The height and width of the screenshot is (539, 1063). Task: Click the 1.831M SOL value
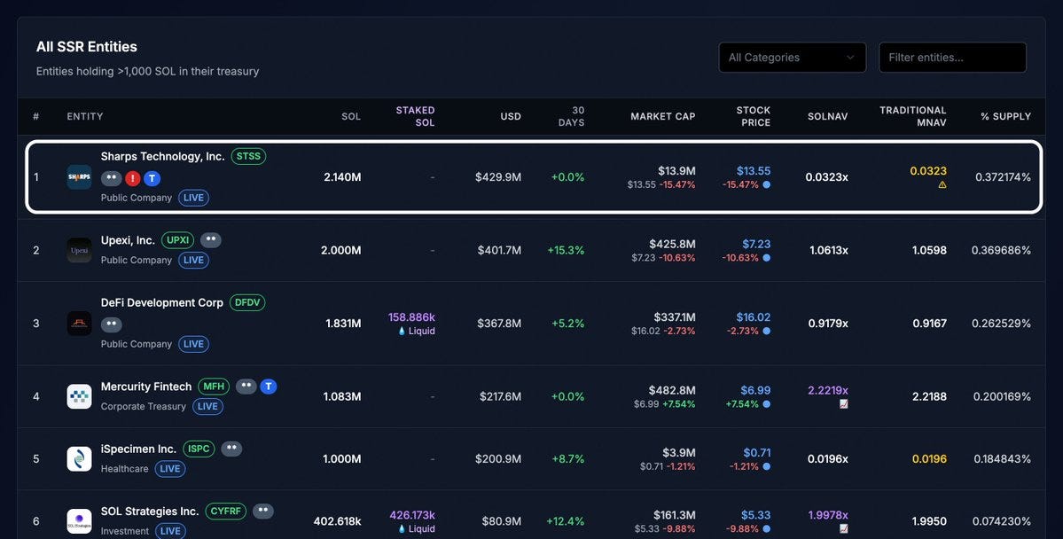pos(343,324)
